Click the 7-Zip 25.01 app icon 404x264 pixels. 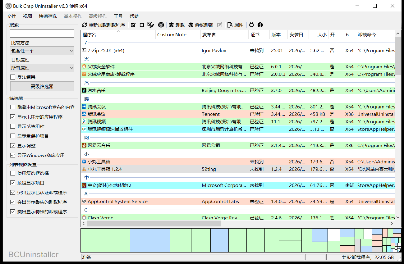(x=84, y=50)
